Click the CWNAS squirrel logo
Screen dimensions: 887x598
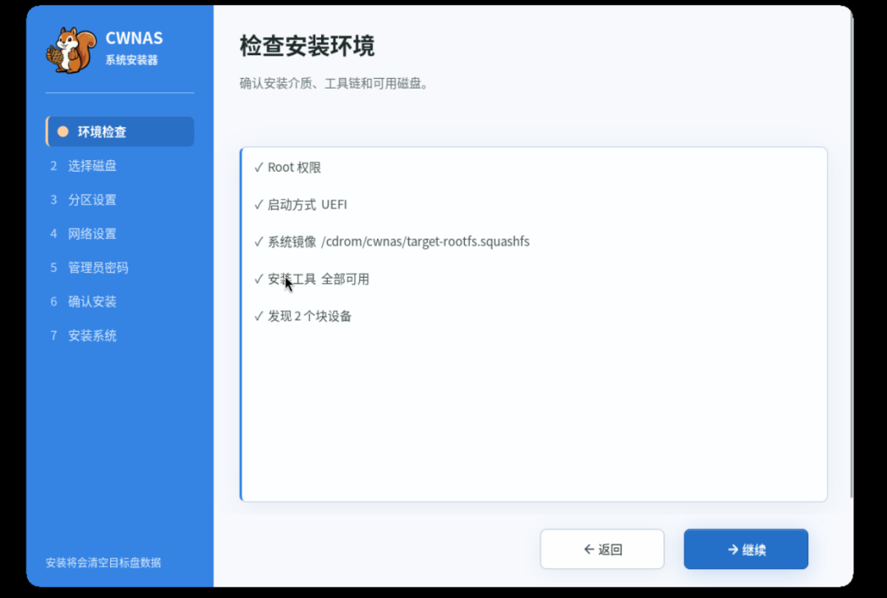tap(71, 50)
